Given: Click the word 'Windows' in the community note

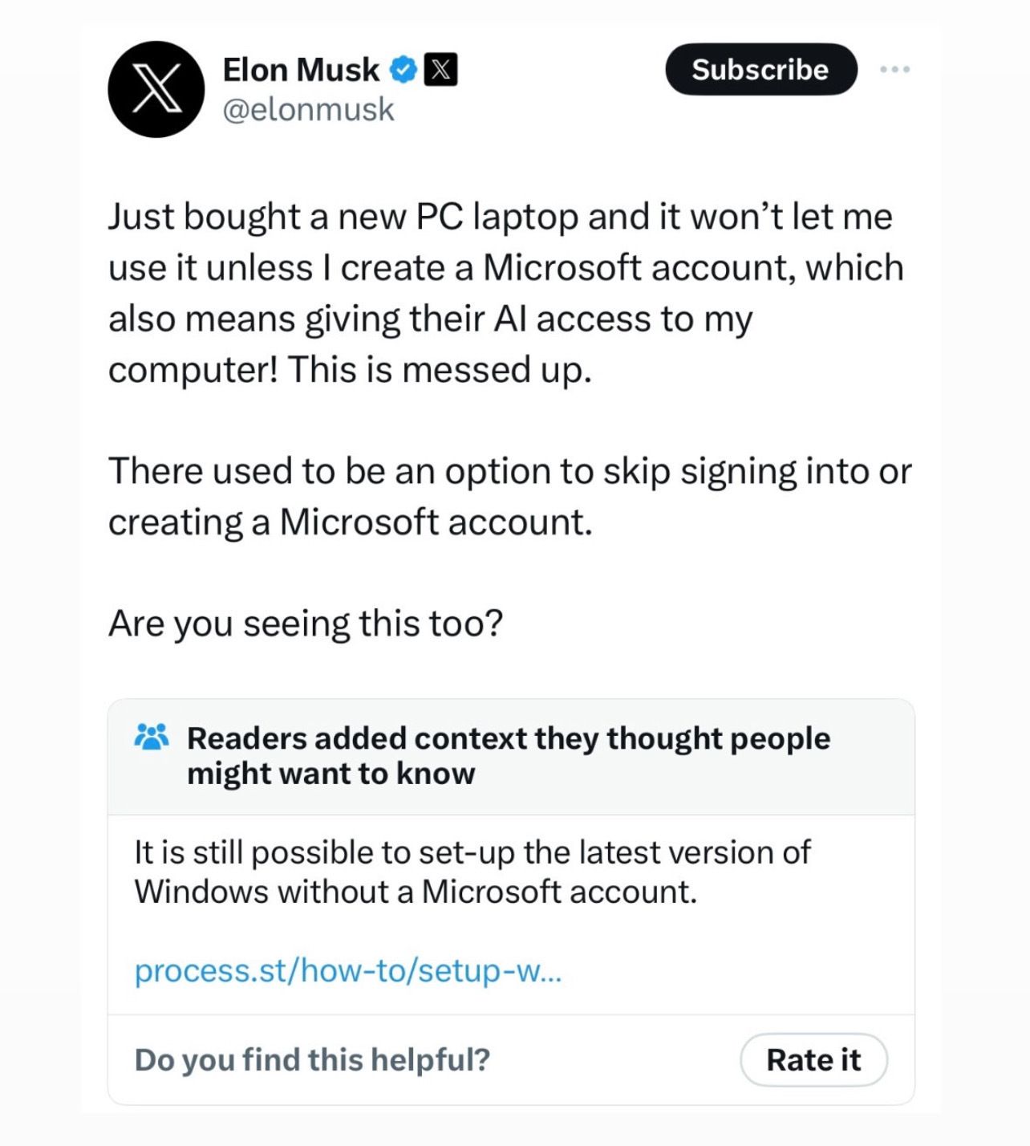Looking at the screenshot, I should pos(201,892).
